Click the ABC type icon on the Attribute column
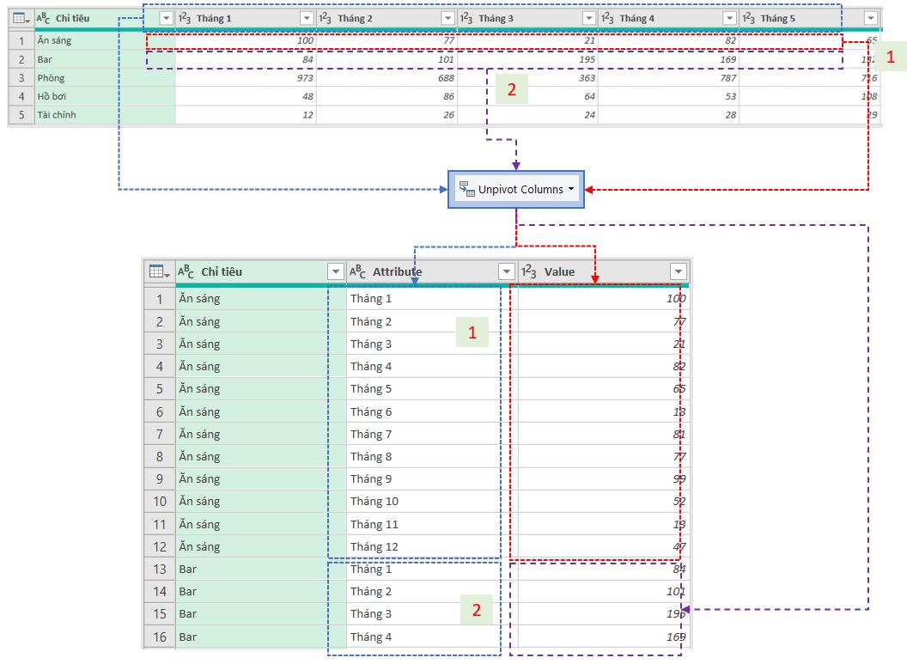Image resolution: width=913 pixels, height=664 pixels. [359, 271]
